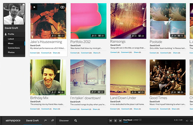
Task: Click Connect under I'm talkin' downtown
Action: pyautogui.click(x=73, y=109)
